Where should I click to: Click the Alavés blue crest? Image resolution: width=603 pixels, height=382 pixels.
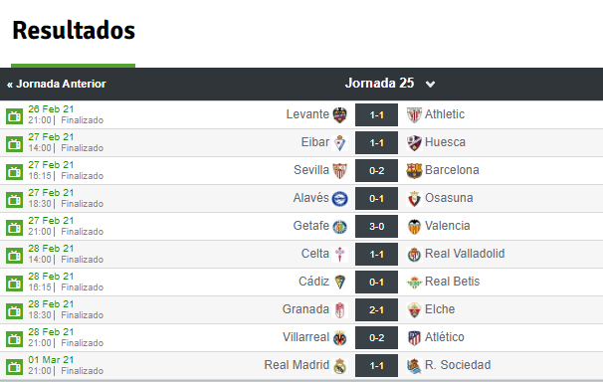click(340, 199)
